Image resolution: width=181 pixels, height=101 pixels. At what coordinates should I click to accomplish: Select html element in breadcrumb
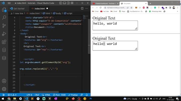[46, 13]
